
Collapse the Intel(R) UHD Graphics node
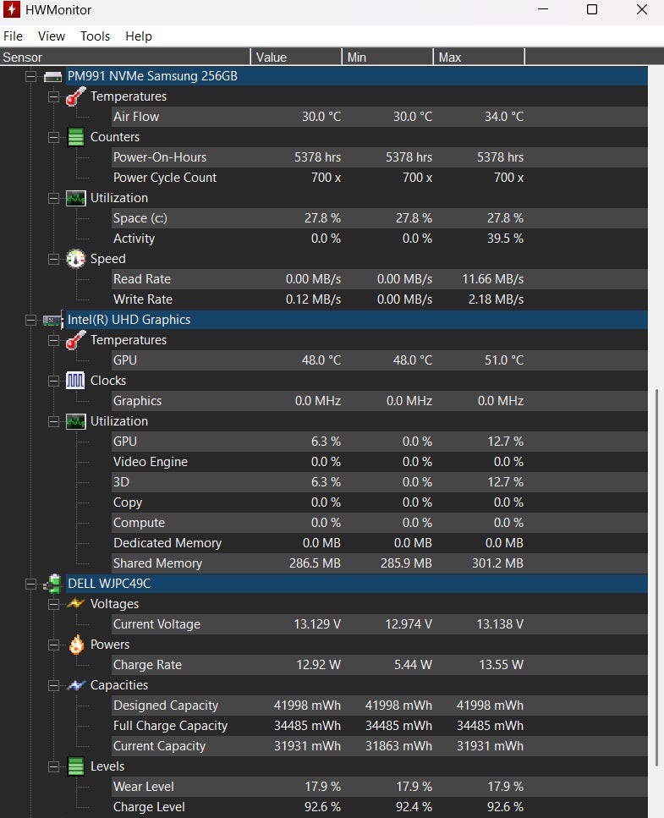[31, 320]
